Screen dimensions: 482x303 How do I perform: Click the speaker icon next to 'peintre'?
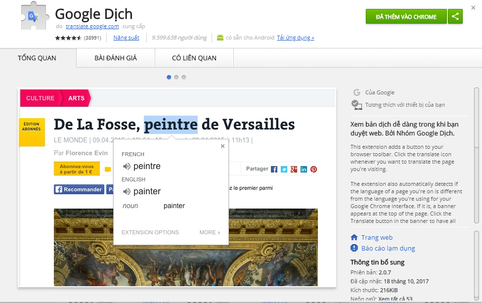tap(127, 167)
